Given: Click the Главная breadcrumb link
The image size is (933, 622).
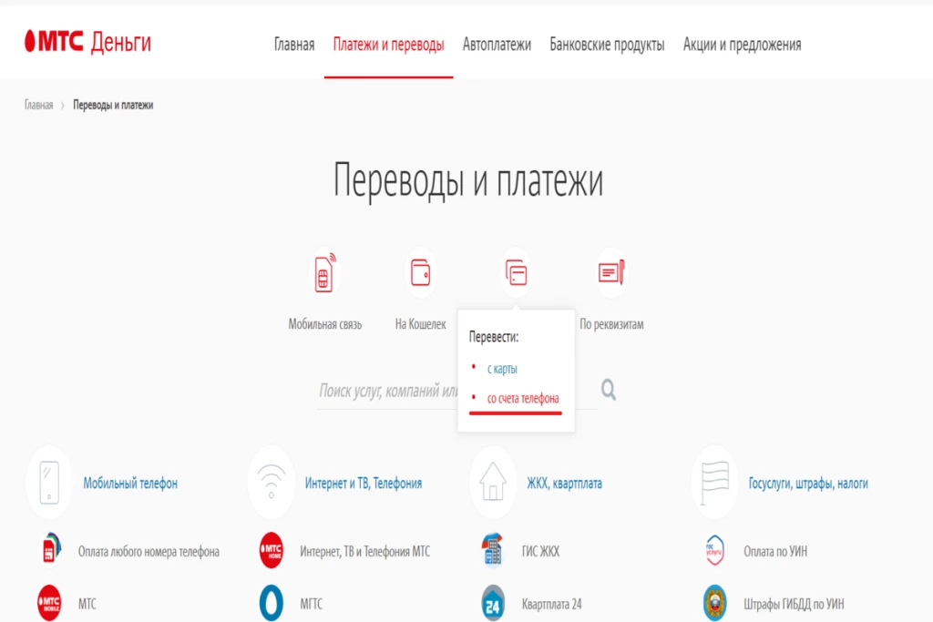Looking at the screenshot, I should 38,106.
